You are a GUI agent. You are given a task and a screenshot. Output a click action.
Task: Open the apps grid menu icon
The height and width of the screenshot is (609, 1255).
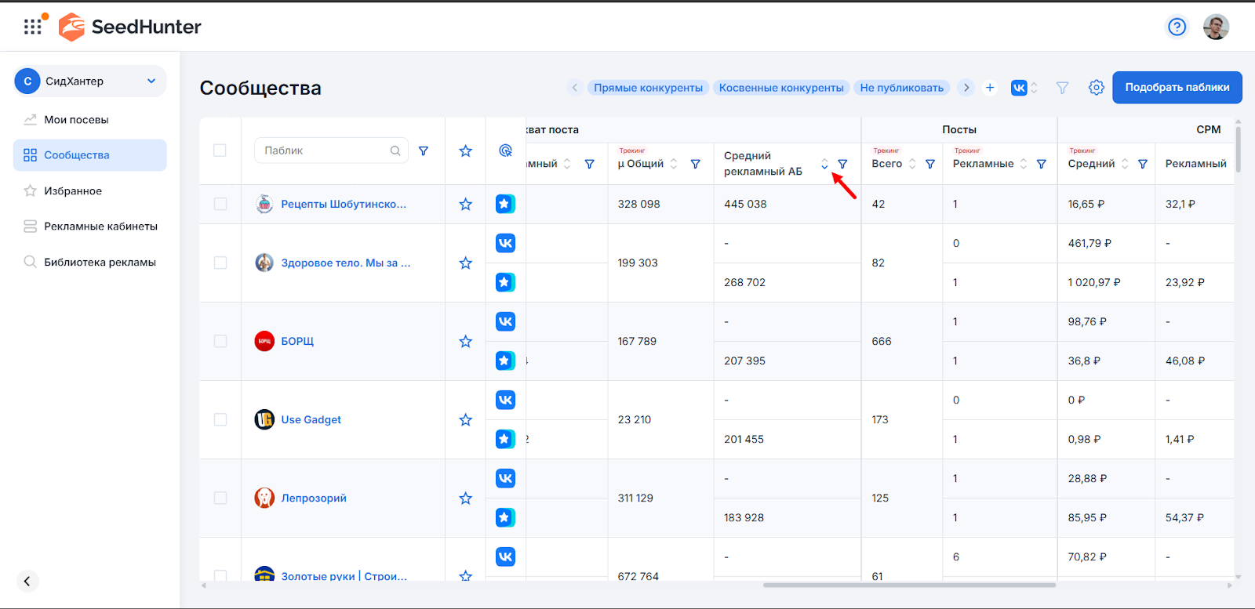pos(32,27)
